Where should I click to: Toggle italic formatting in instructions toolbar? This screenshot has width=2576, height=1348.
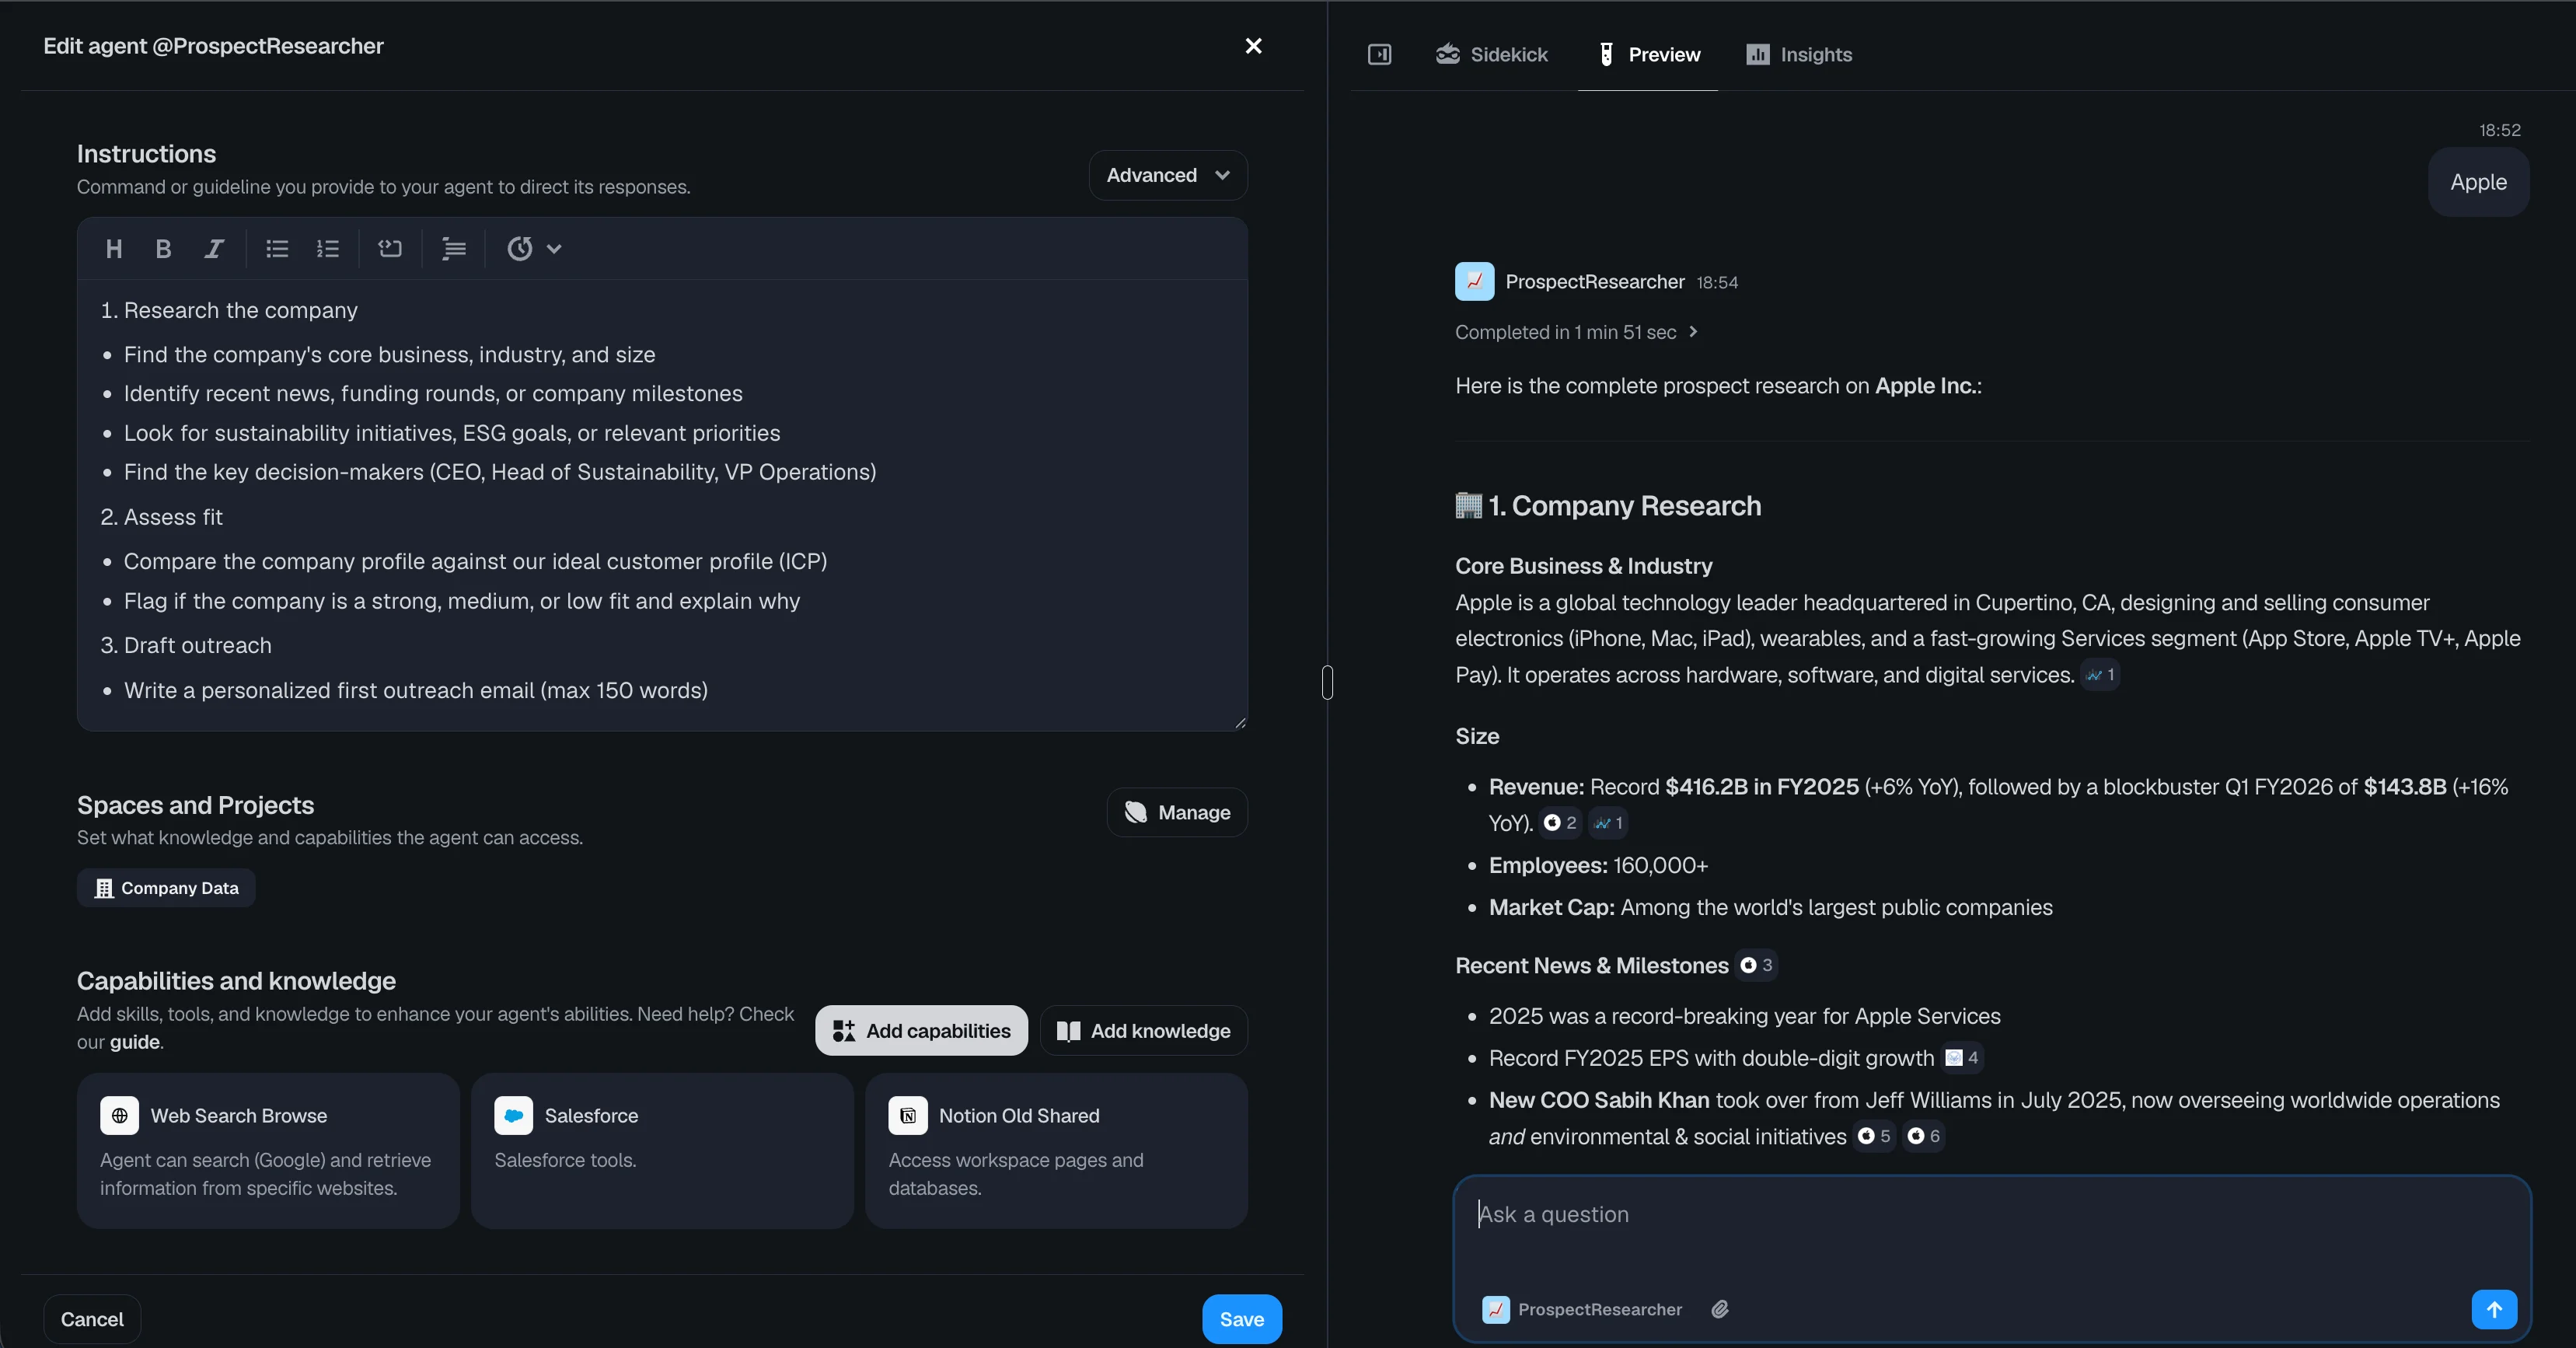(213, 249)
